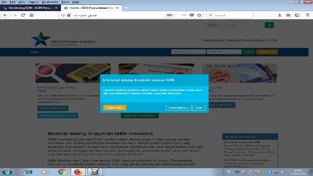Open the Firefox hamburger menu

coord(307,15)
